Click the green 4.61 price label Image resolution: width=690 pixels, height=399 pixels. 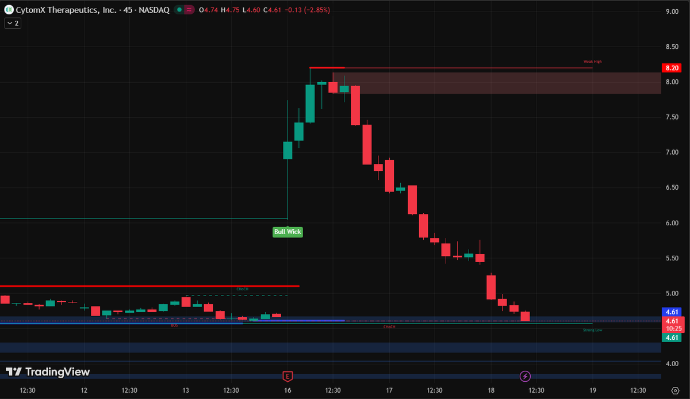pyautogui.click(x=672, y=337)
